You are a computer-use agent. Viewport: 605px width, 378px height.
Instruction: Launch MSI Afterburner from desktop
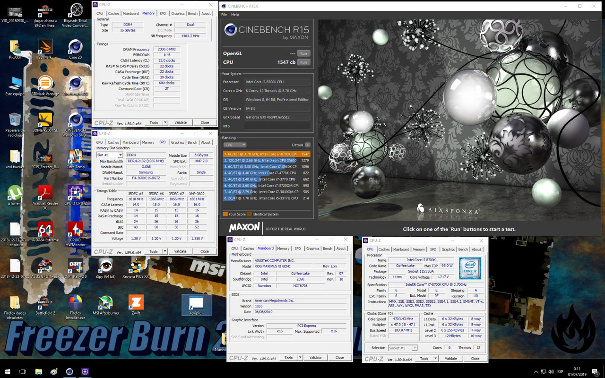(x=106, y=305)
